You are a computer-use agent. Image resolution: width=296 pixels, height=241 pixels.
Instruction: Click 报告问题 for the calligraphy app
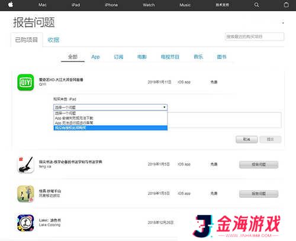pyautogui.click(x=259, y=164)
